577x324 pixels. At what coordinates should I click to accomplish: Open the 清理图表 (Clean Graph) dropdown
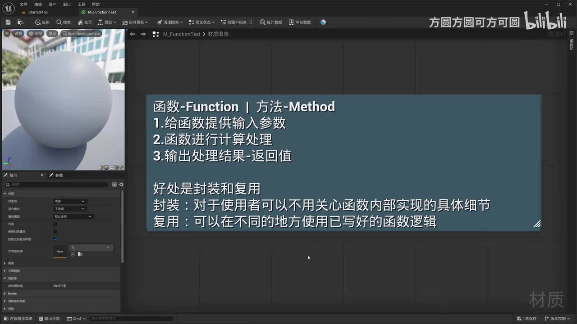click(x=169, y=22)
